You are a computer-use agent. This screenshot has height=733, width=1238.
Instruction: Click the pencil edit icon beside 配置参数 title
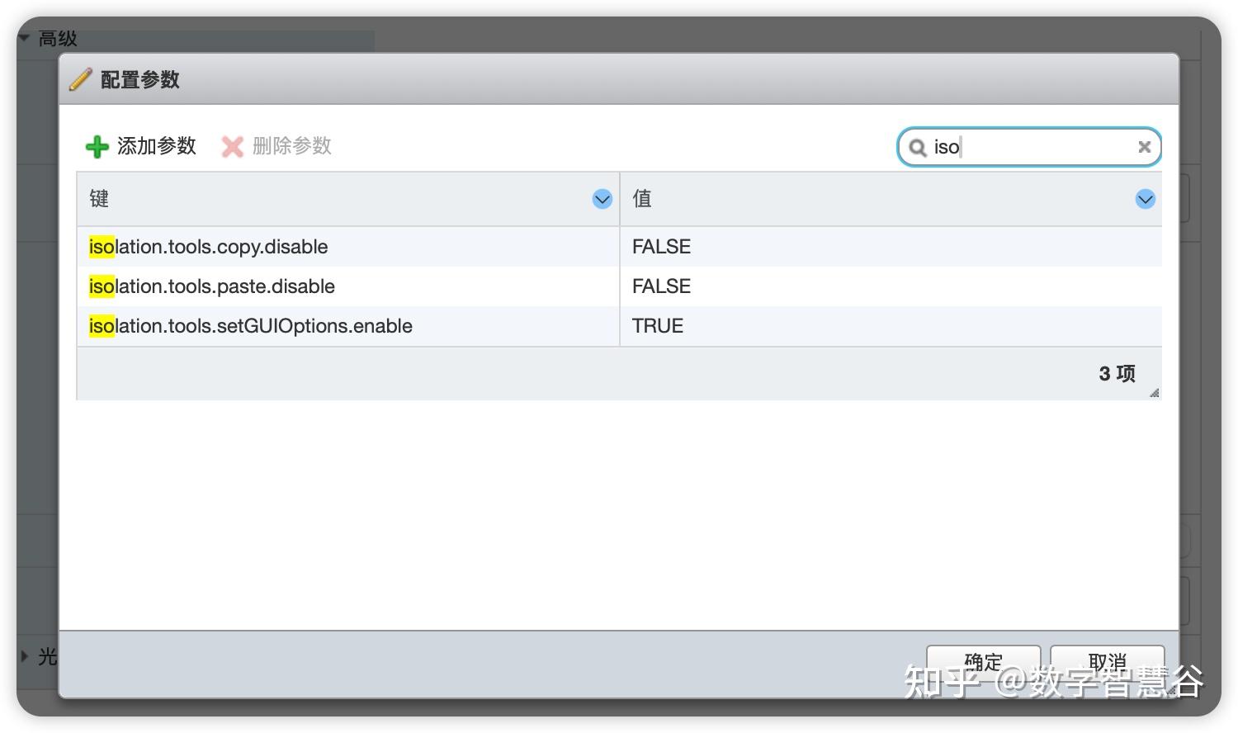coord(80,79)
